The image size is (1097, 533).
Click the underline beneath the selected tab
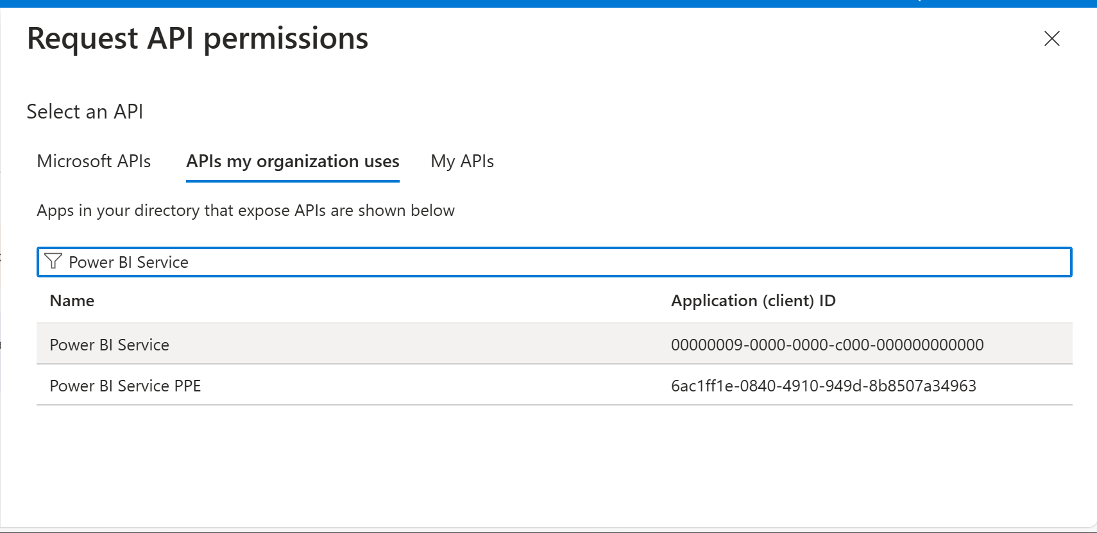tap(293, 181)
